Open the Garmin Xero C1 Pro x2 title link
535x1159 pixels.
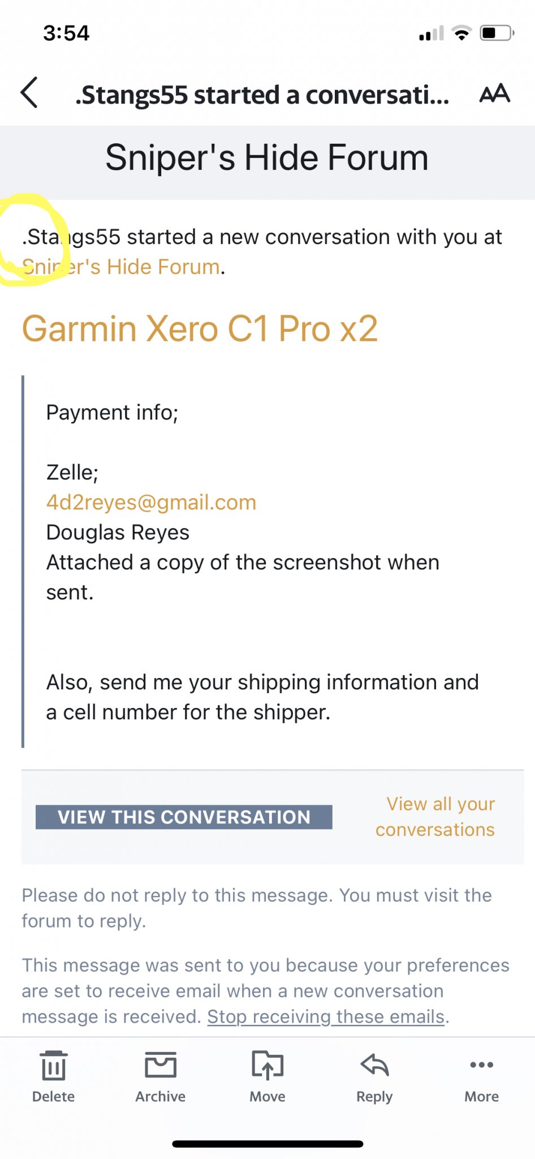pyautogui.click(x=200, y=329)
